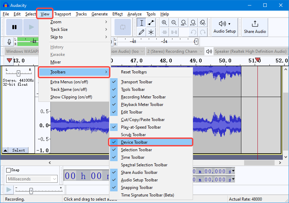This screenshot has width=289, height=203.
Task: Expand the Track Size submenu
Action: 74,29
